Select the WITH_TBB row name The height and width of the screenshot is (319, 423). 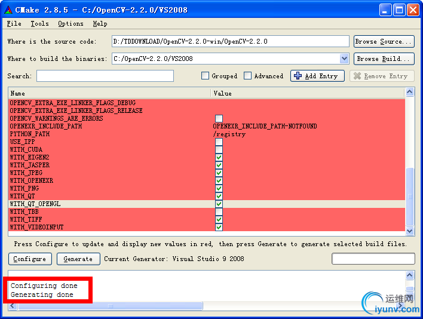pos(24,211)
